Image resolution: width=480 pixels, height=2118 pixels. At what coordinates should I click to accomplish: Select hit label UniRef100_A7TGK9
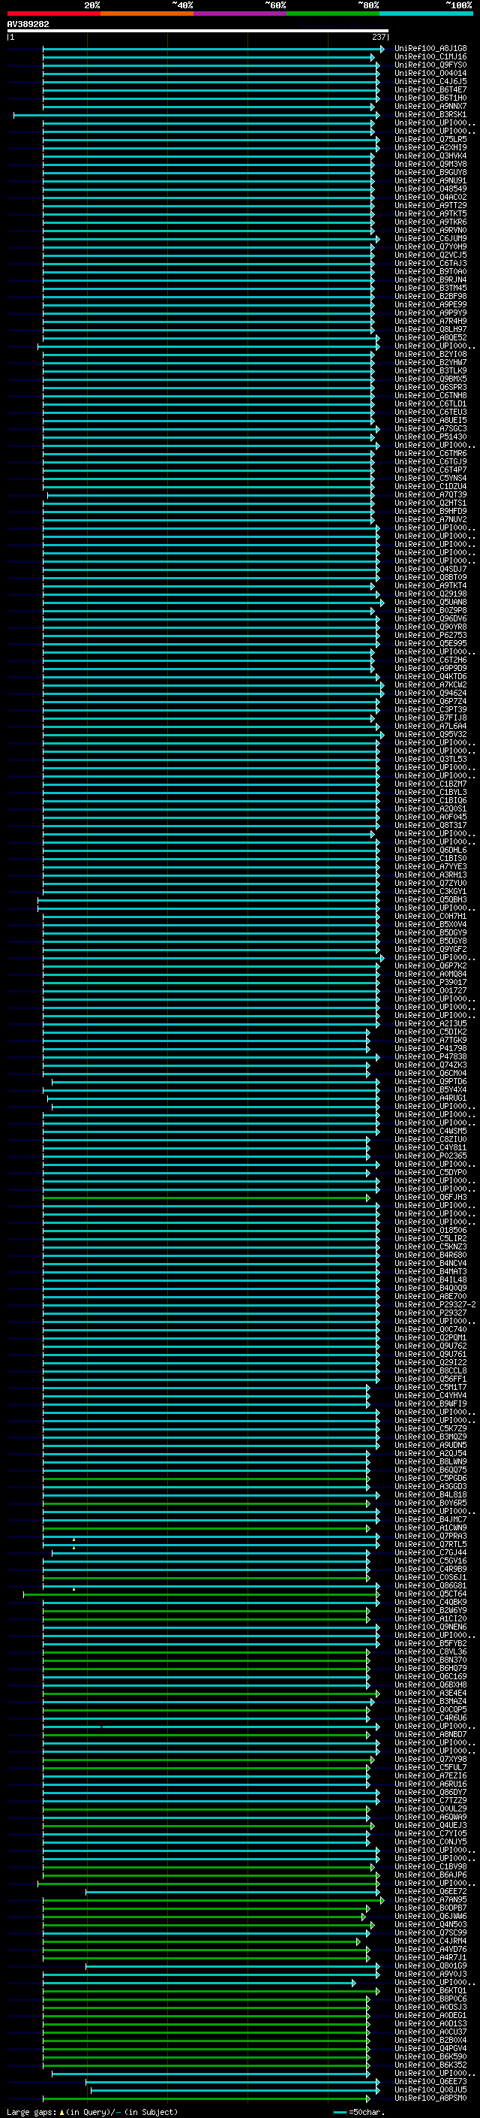point(430,1040)
